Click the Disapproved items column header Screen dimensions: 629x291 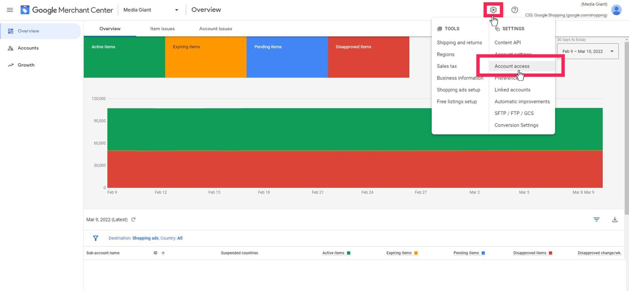coord(530,253)
